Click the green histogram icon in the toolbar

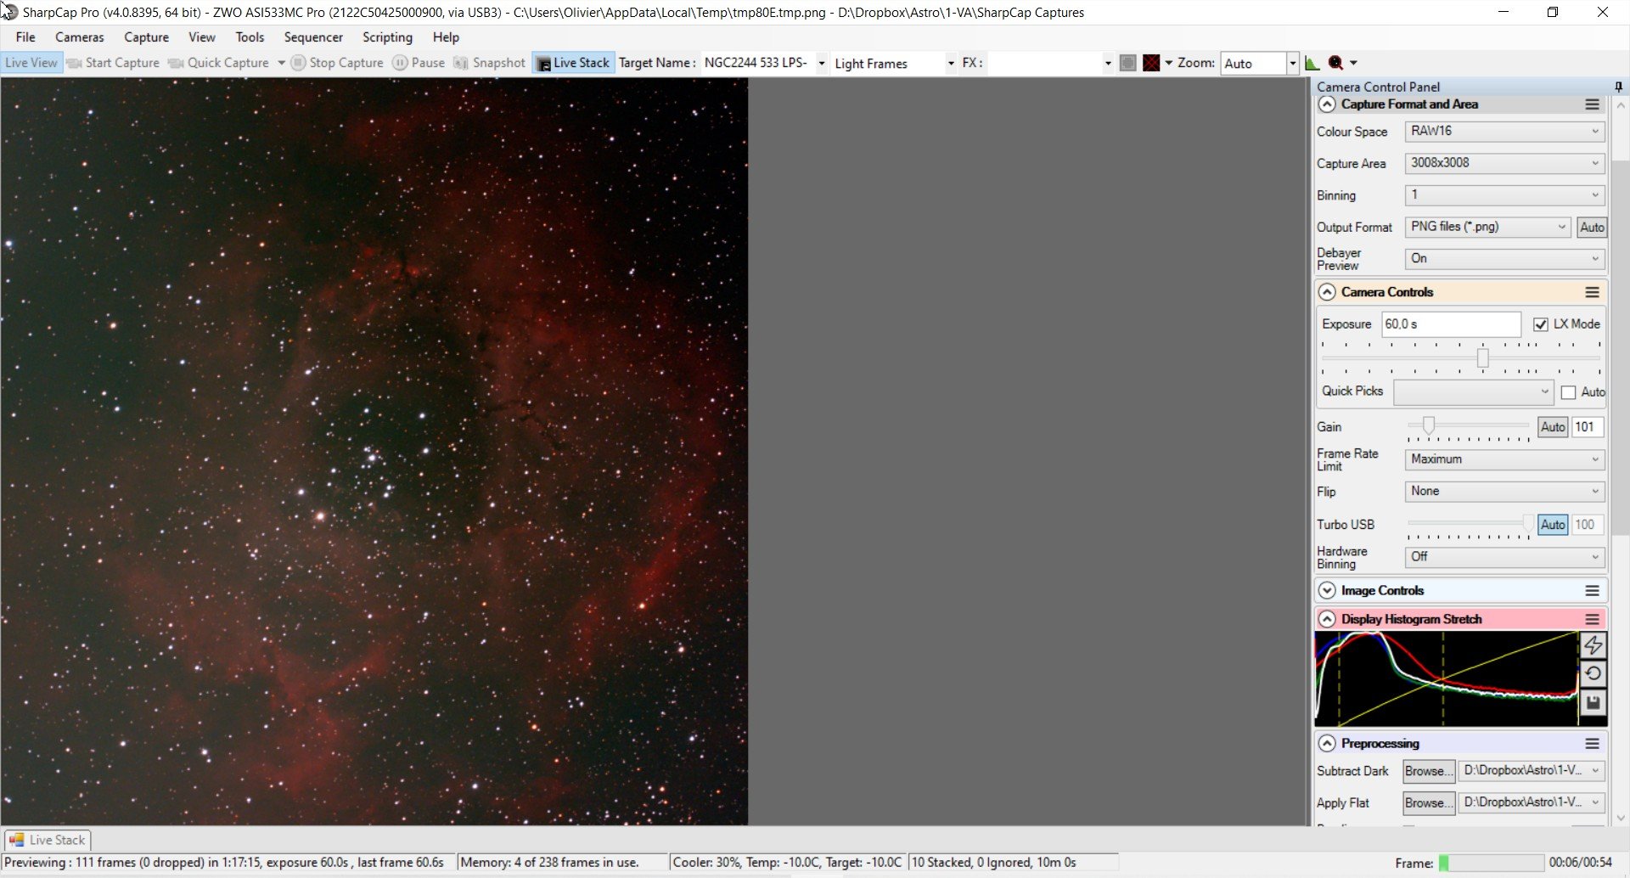[x=1312, y=63]
